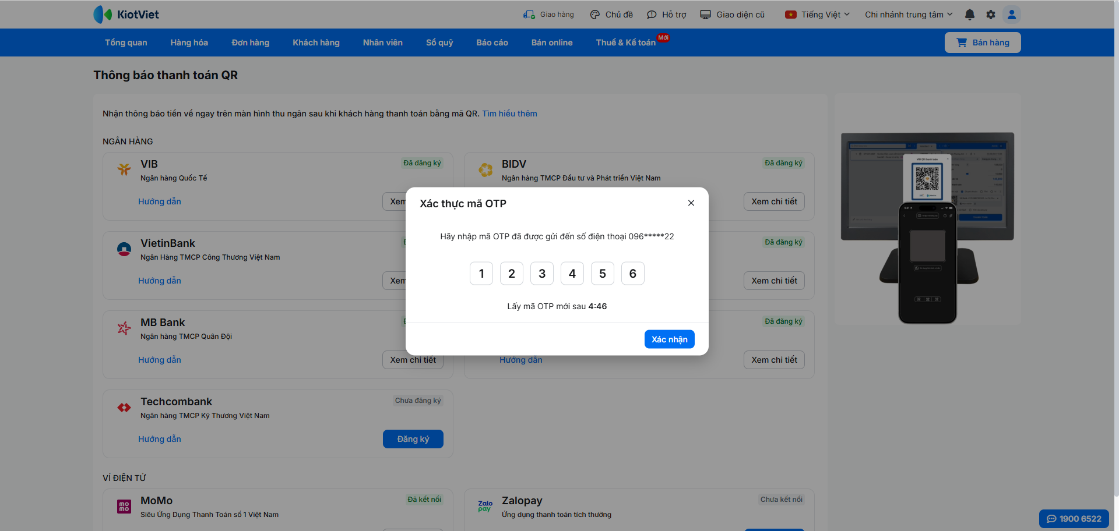Click the Zalopay Chưa kết nối status

point(782,500)
